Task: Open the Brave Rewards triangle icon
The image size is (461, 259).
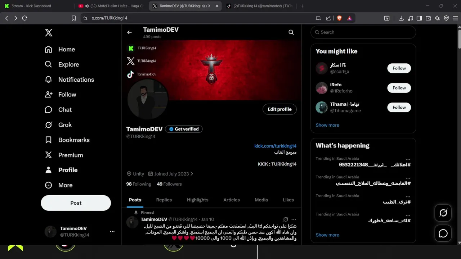Action: click(349, 18)
